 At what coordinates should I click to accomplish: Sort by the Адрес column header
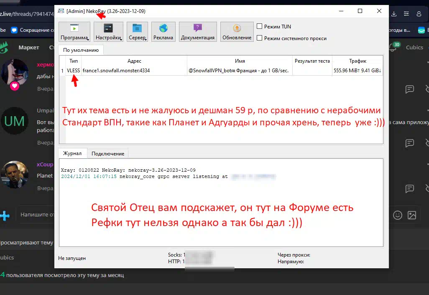(x=134, y=61)
